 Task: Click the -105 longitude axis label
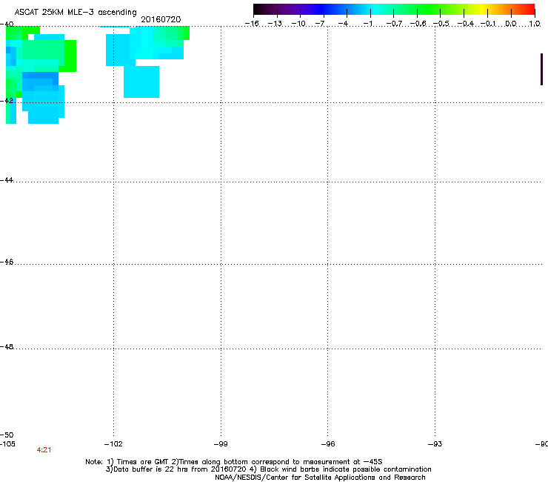7,444
